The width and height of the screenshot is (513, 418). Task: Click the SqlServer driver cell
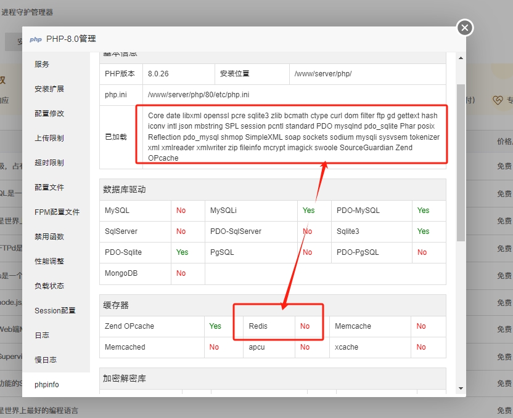136,231
